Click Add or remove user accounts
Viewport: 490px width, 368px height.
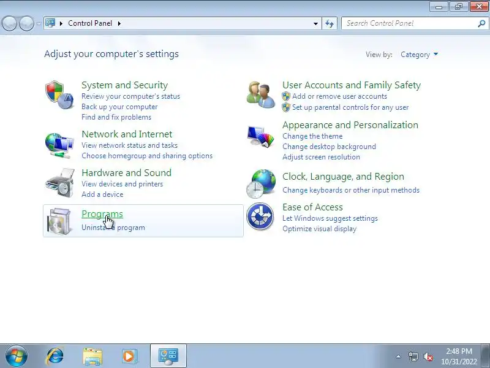[x=340, y=96]
